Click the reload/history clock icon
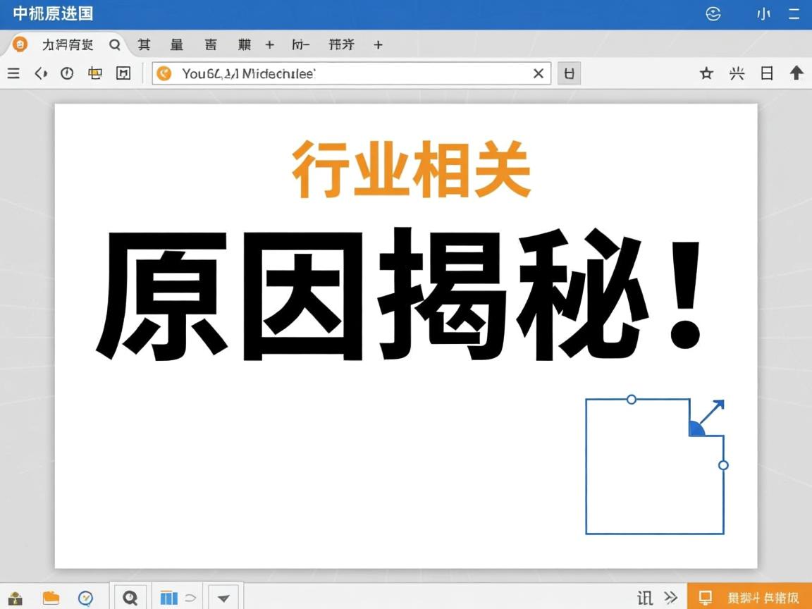Image resolution: width=812 pixels, height=609 pixels. [x=67, y=73]
